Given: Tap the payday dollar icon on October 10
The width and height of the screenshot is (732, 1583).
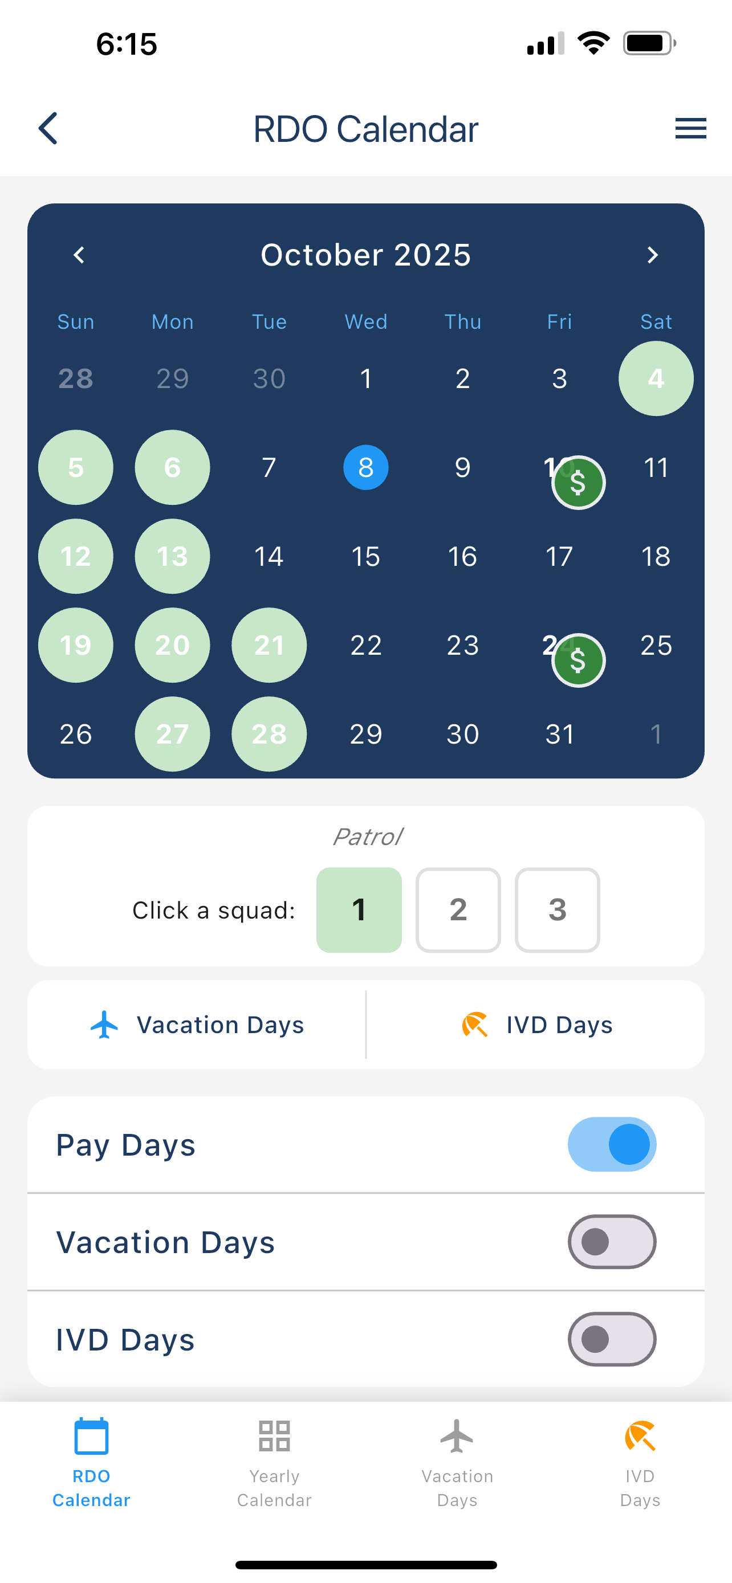Looking at the screenshot, I should point(578,483).
